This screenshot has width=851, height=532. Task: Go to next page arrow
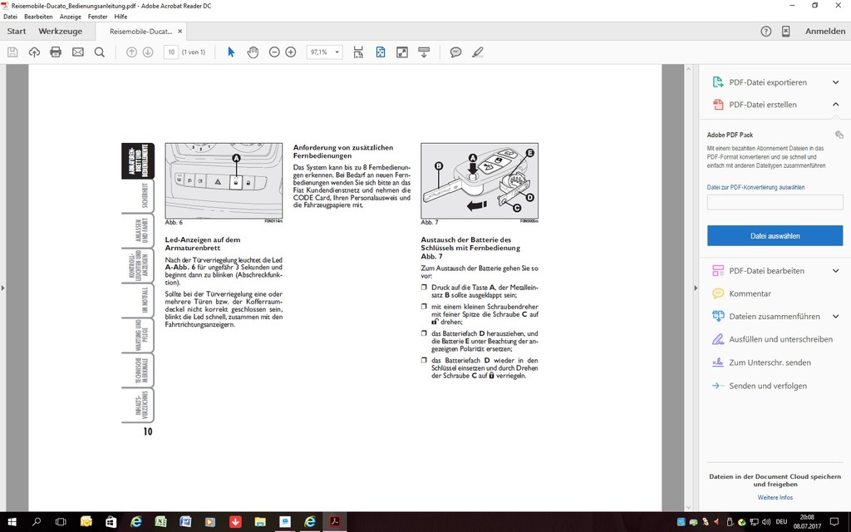pyautogui.click(x=148, y=52)
